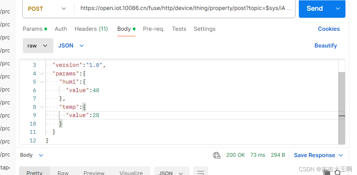Open the request Settings tab
Screen dimensions: 357x175
pyautogui.click(x=204, y=29)
